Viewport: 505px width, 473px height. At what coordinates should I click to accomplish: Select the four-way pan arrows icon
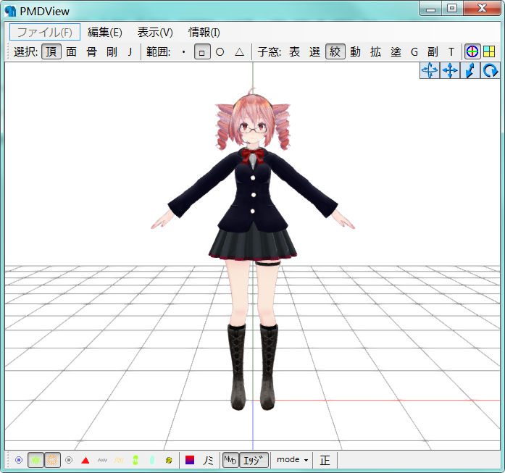coord(450,70)
